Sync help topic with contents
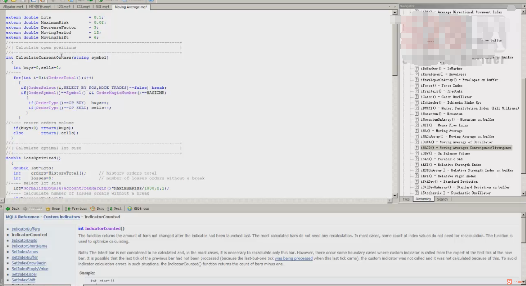 (x=97, y=208)
